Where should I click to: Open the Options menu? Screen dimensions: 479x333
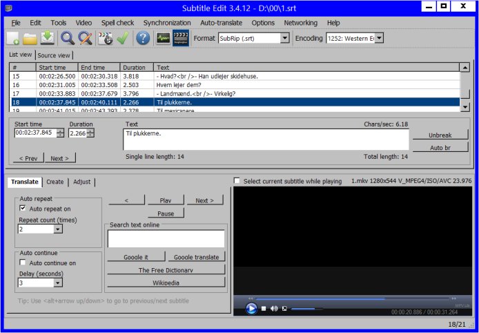tap(263, 23)
